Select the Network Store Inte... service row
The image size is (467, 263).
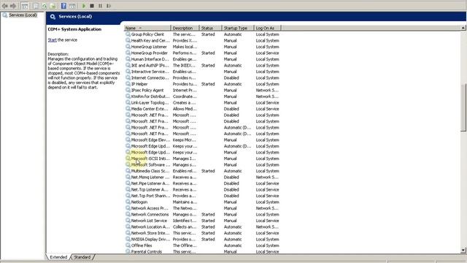203,233
